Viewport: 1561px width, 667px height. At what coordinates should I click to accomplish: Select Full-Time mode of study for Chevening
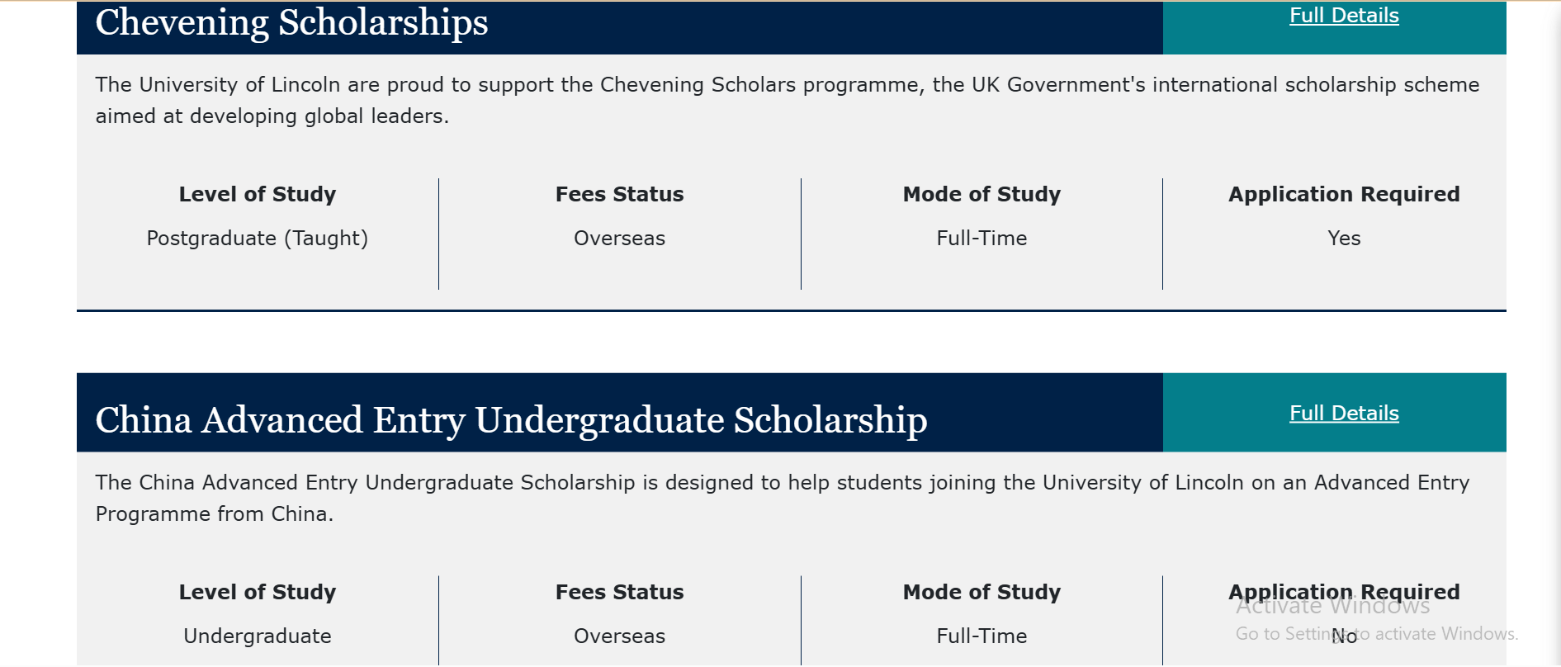981,238
